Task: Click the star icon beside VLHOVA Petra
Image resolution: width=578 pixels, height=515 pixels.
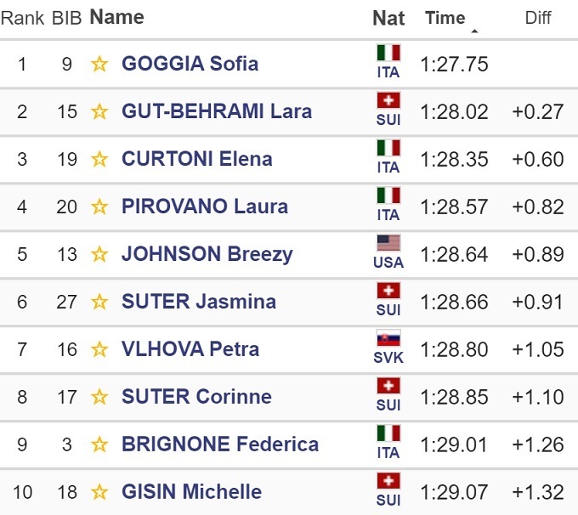Action: (x=99, y=349)
